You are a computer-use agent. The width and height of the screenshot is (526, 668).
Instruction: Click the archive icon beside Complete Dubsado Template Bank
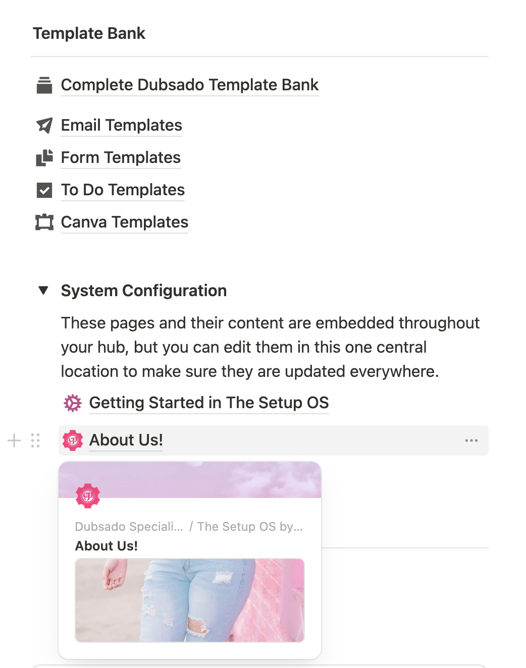tap(44, 85)
